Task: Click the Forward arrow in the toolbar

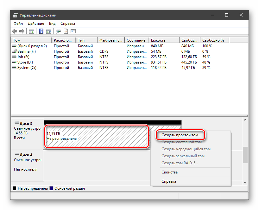Action: pyautogui.click(x=22, y=31)
